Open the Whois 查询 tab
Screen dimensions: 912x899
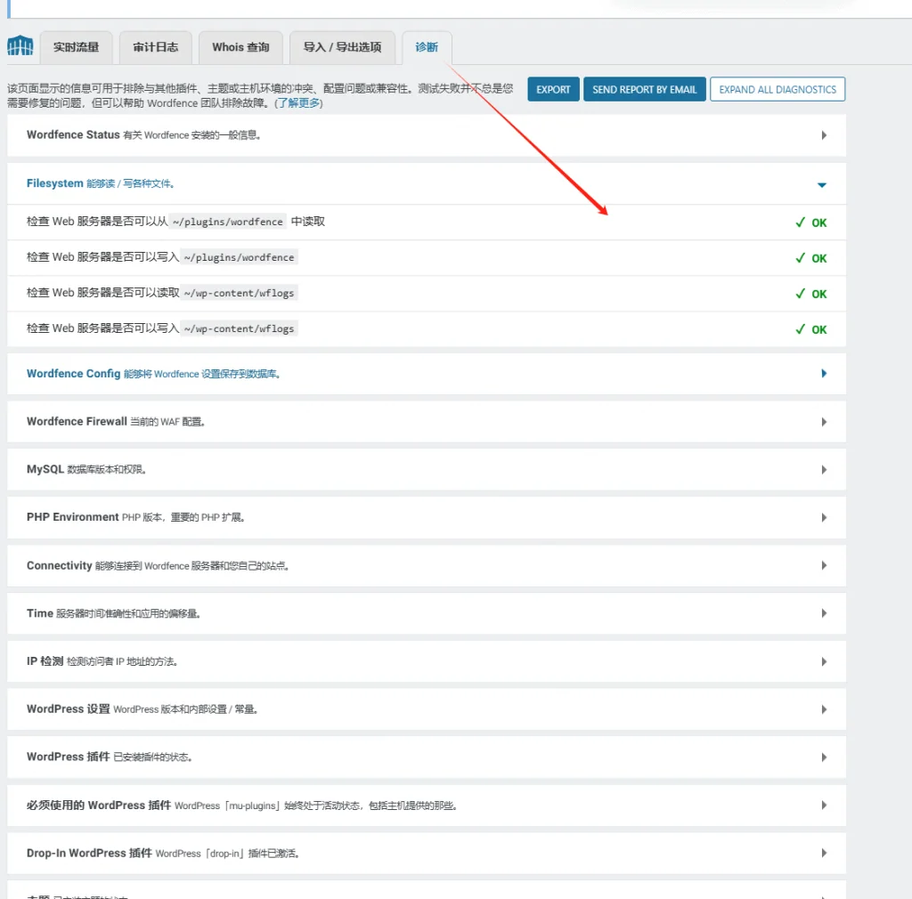tap(240, 48)
